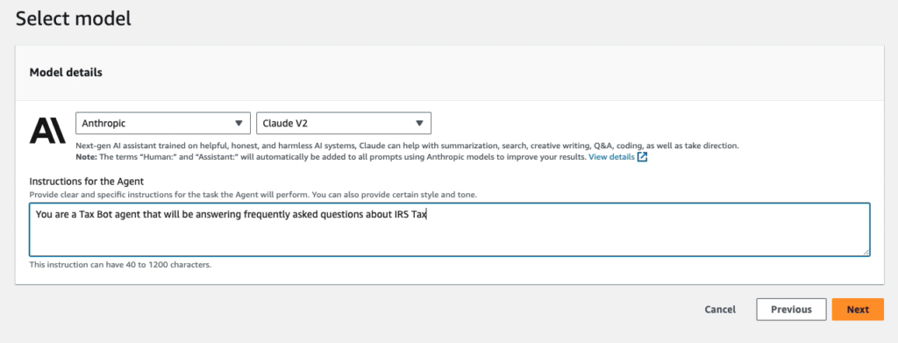
Task: Click the arrow on the Claude V2 dropdown
Action: [419, 123]
